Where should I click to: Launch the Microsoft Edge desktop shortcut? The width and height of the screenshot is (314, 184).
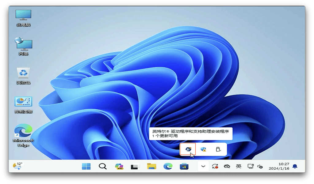23,134
